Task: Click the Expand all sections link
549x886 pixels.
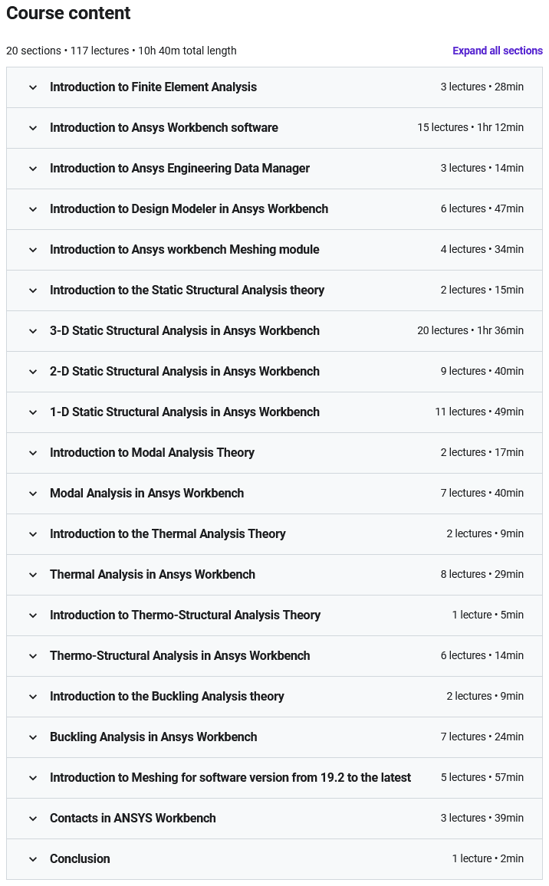Action: 497,51
